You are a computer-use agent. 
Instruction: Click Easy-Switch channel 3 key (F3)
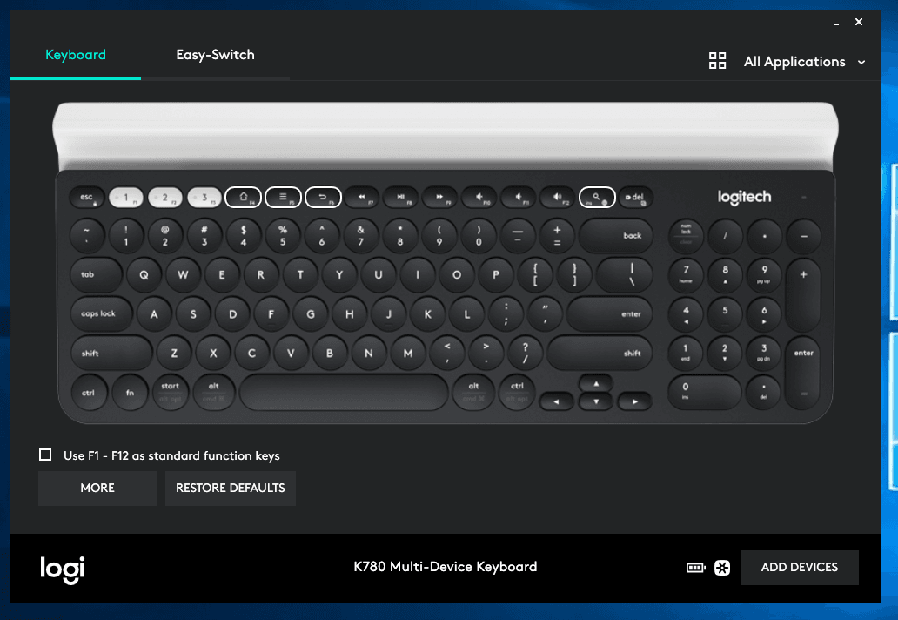point(204,198)
